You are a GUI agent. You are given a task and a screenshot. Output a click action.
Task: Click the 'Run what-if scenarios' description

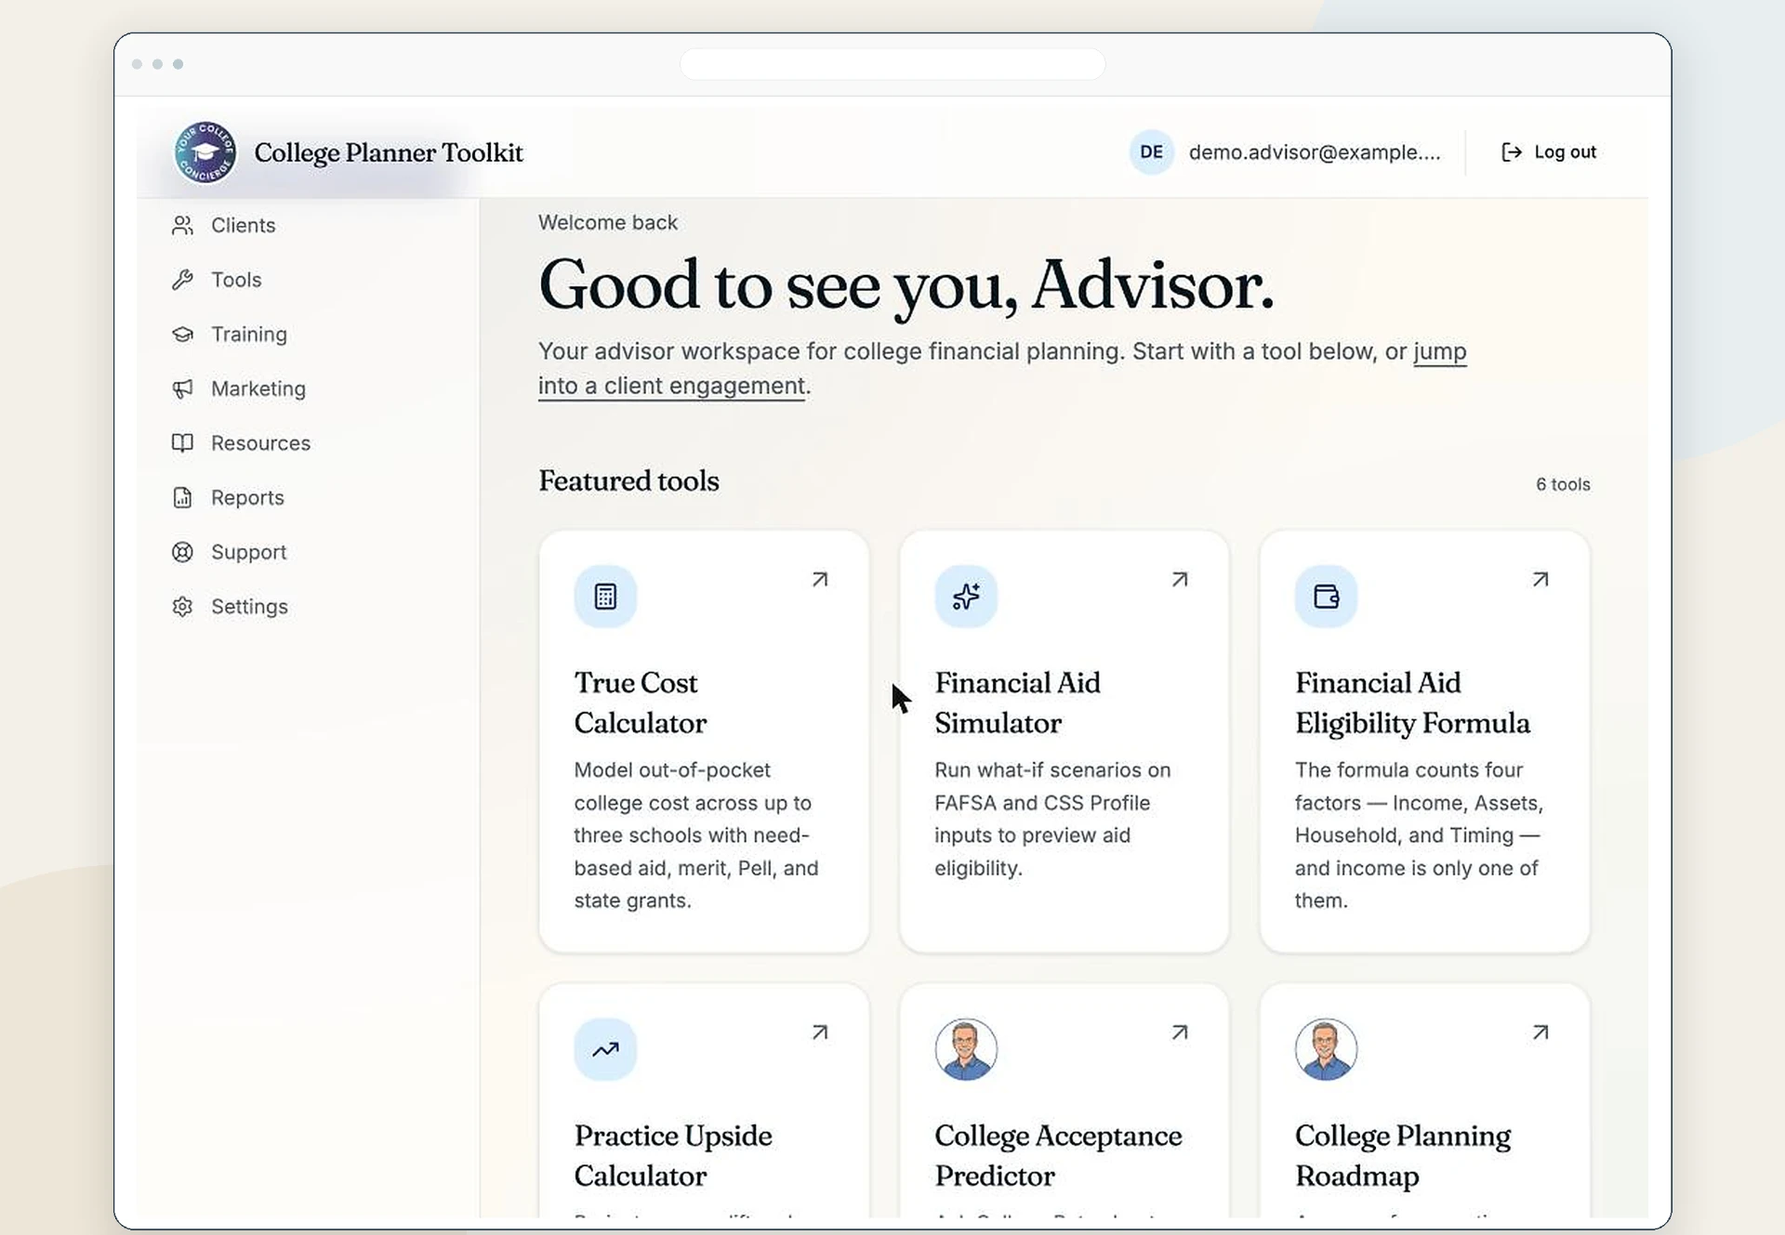click(x=1052, y=820)
